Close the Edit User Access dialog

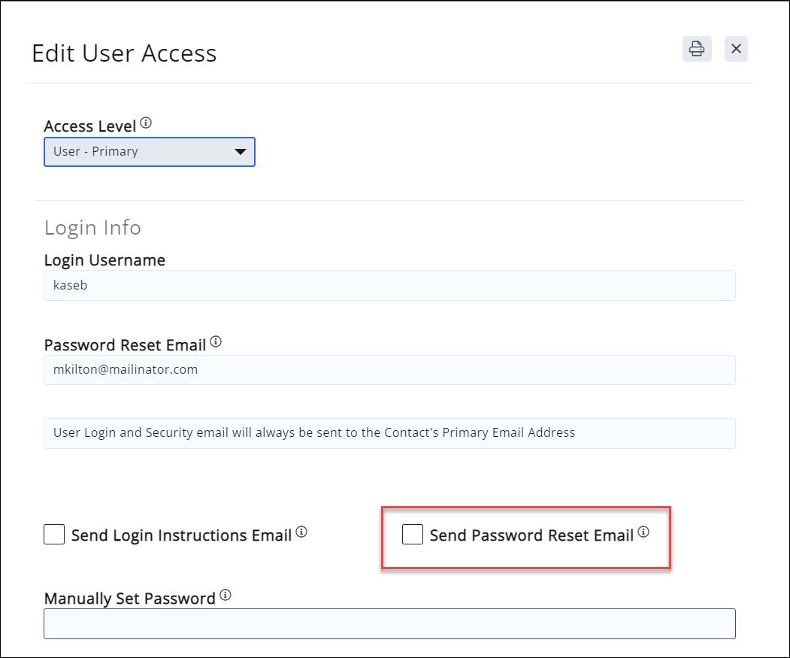736,50
